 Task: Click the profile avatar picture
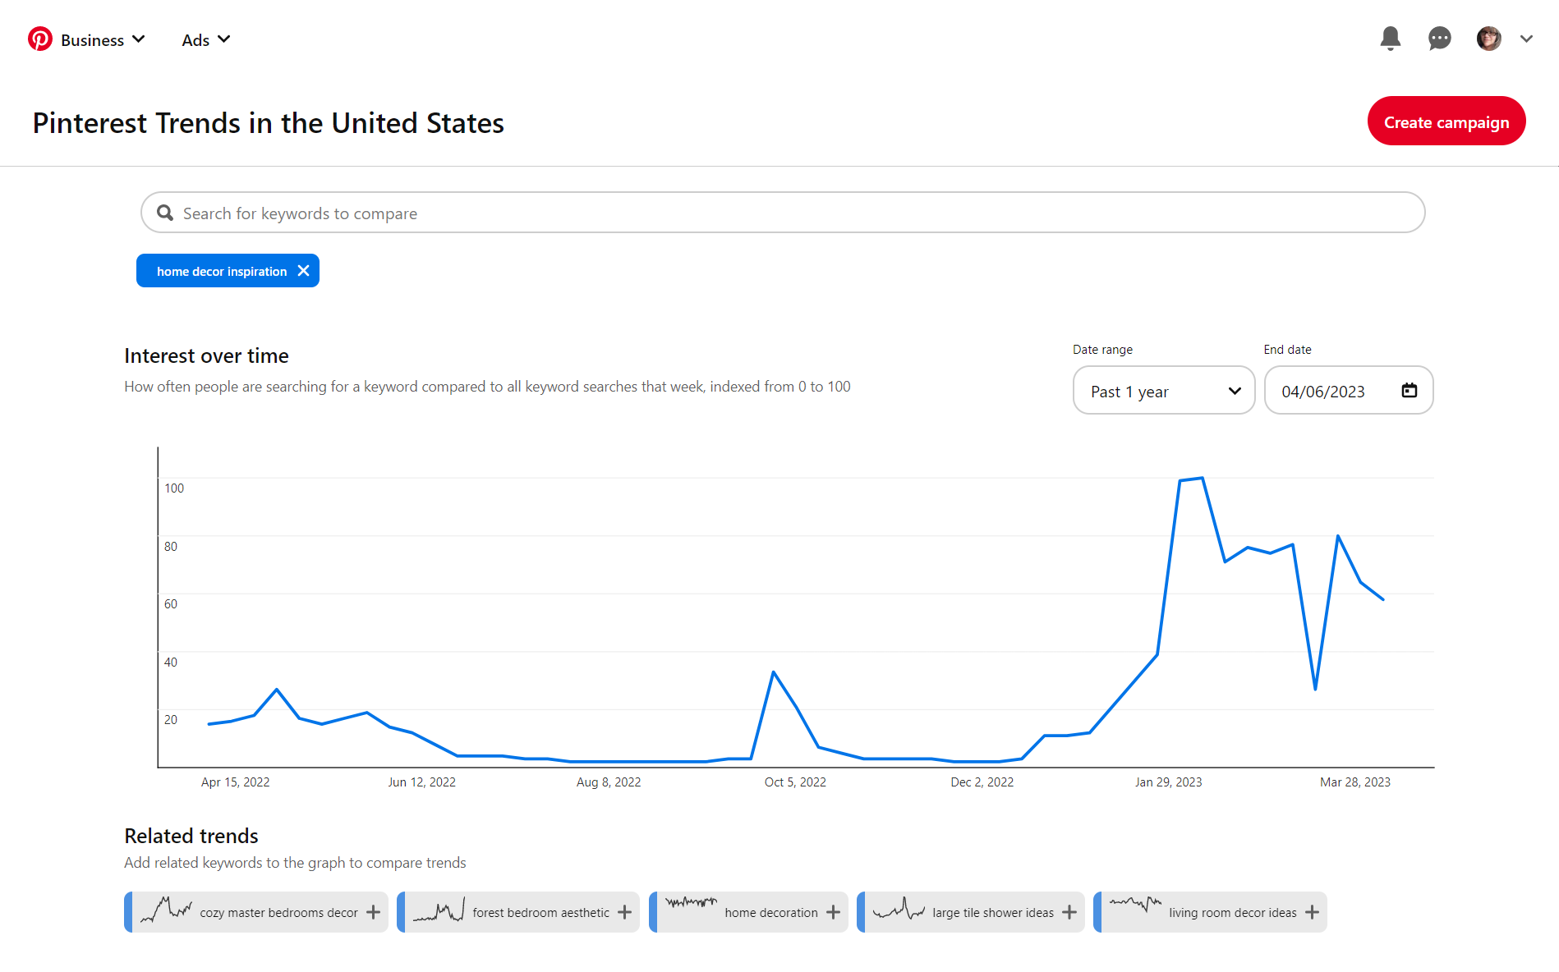(x=1488, y=39)
